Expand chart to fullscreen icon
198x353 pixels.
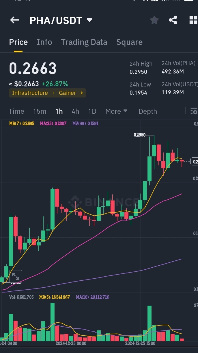click(x=16, y=276)
